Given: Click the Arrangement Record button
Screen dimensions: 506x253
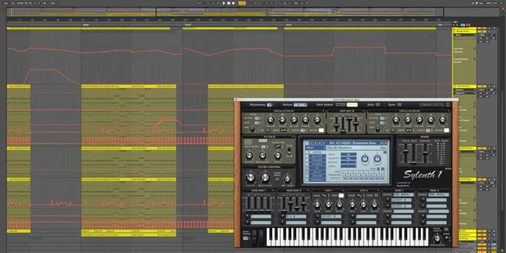Looking at the screenshot, I should point(233,3).
